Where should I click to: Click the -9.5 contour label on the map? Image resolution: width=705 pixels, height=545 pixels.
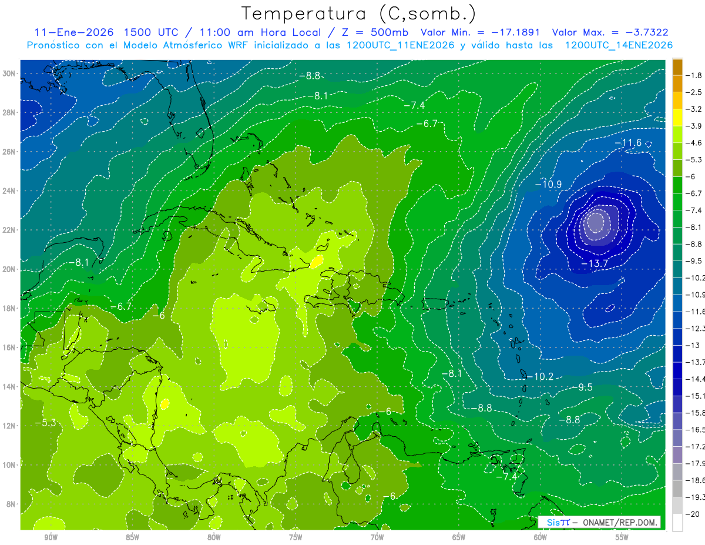click(x=583, y=387)
